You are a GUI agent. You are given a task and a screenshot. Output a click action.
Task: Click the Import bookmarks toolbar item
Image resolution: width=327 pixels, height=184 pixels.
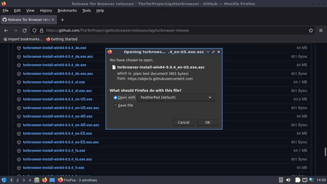tap(23, 39)
